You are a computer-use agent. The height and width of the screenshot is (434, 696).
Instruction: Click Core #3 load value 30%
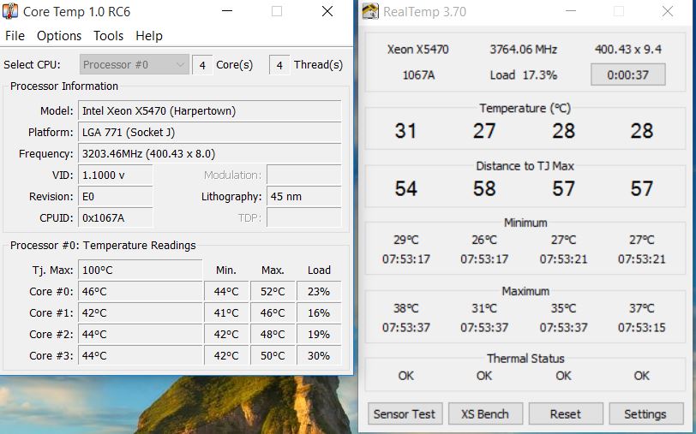(319, 355)
